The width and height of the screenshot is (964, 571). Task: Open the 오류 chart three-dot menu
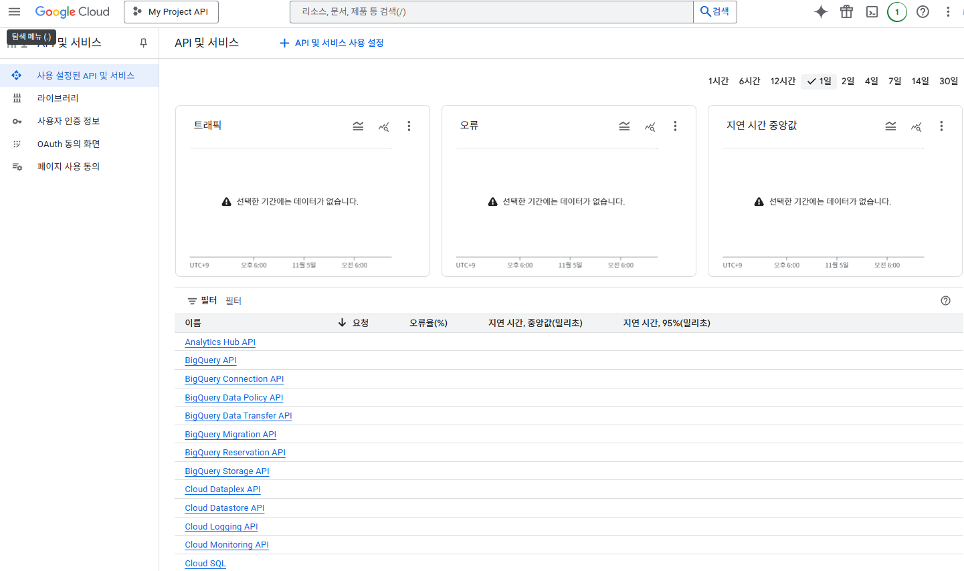(x=675, y=126)
